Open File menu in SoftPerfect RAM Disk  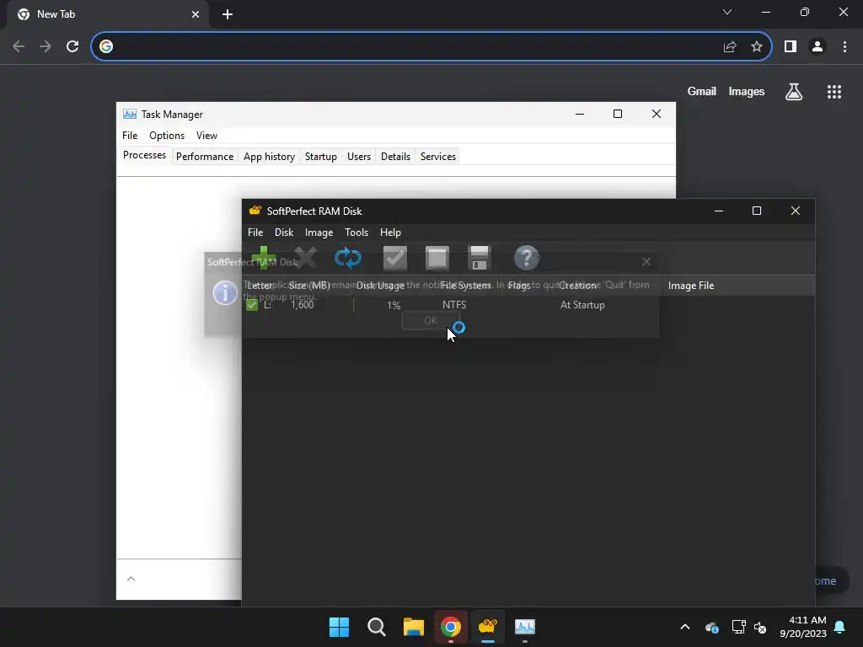[255, 233]
